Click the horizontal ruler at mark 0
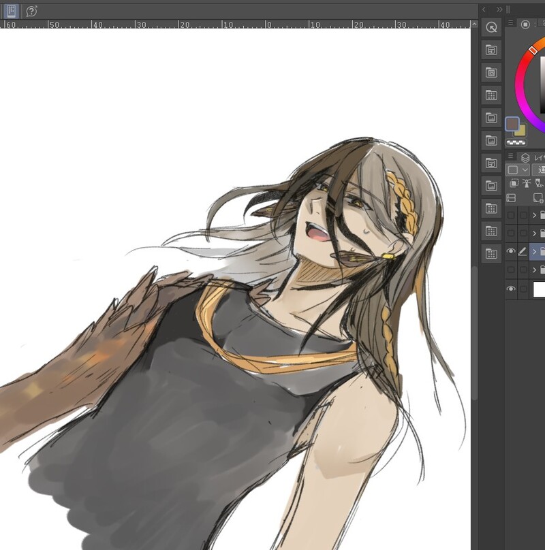Screen dimensions: 545x550 click(x=268, y=25)
